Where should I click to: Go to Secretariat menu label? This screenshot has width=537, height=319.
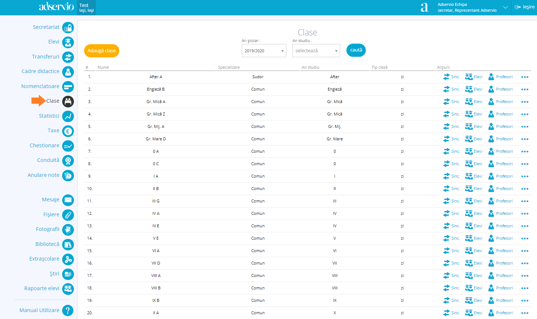pos(46,27)
